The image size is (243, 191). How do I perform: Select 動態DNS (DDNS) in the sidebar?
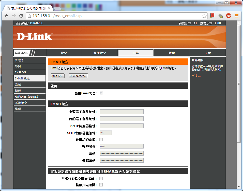[26, 97]
